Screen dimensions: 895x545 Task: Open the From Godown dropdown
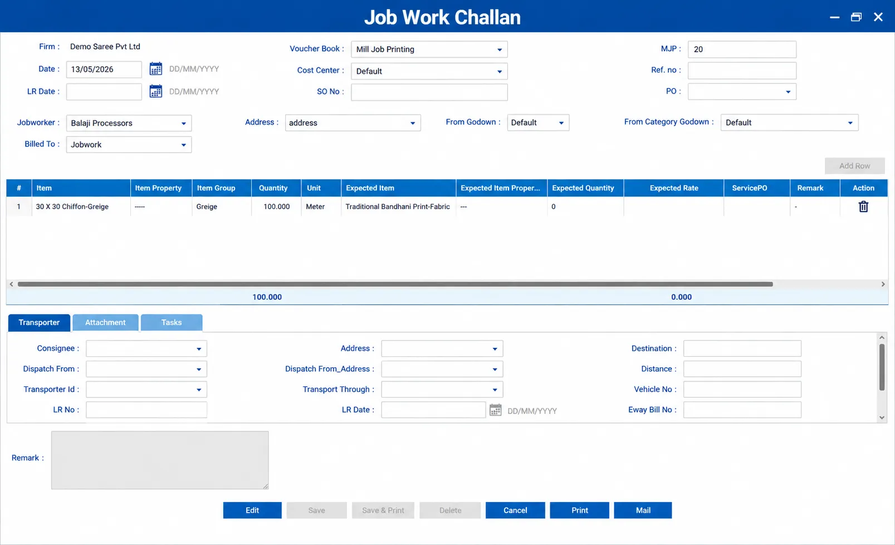pyautogui.click(x=538, y=122)
